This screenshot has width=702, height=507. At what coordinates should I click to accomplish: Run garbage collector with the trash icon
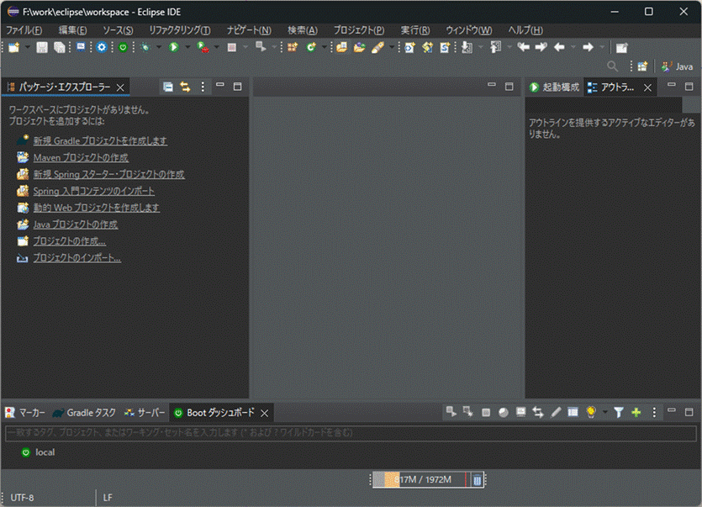pos(478,480)
